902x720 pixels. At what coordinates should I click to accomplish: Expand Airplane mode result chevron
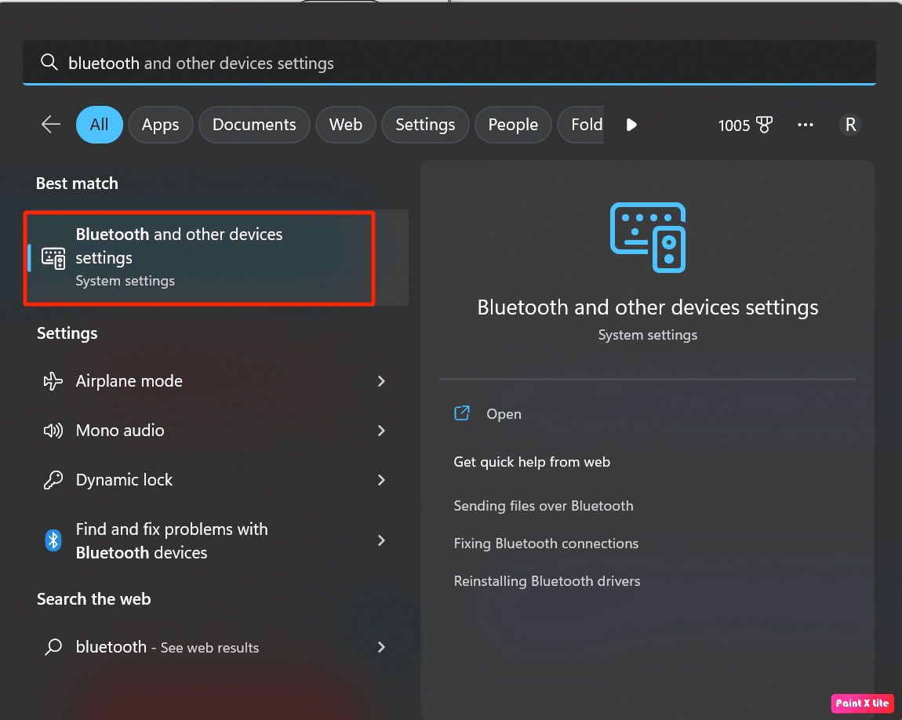381,380
